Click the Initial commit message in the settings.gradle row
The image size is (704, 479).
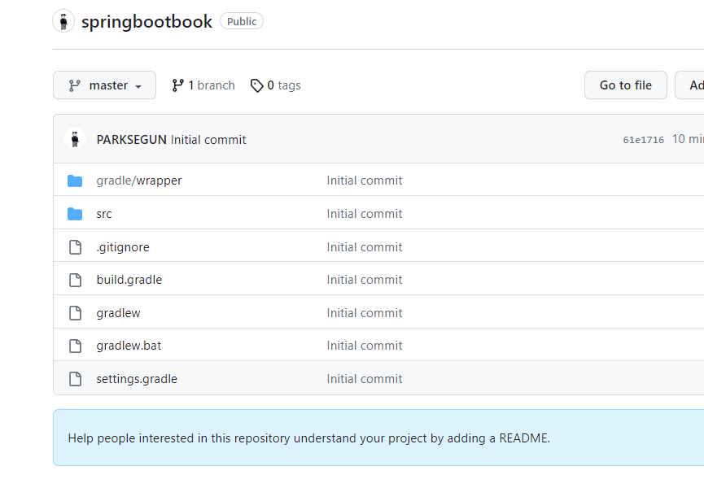pyautogui.click(x=365, y=378)
